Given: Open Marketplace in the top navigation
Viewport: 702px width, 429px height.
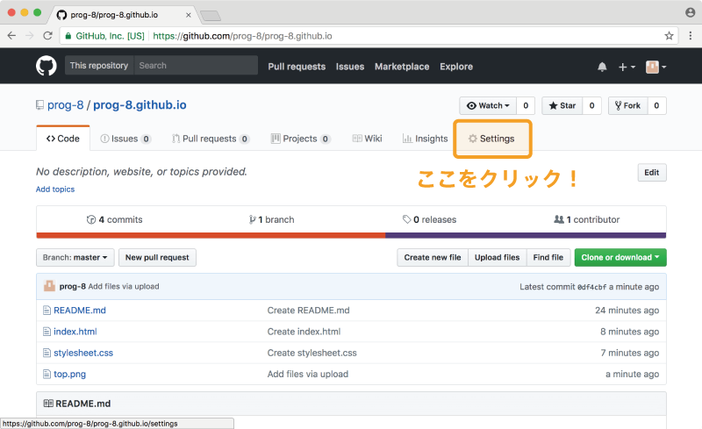Looking at the screenshot, I should [x=402, y=67].
